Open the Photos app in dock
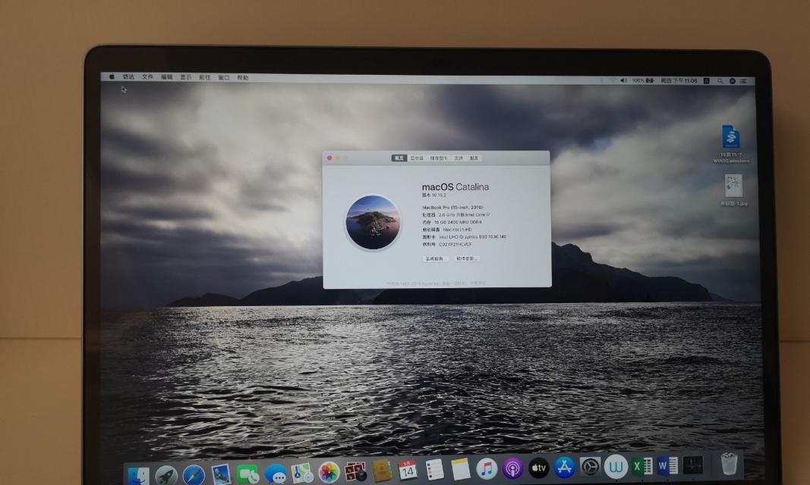The height and width of the screenshot is (485, 810). click(329, 472)
